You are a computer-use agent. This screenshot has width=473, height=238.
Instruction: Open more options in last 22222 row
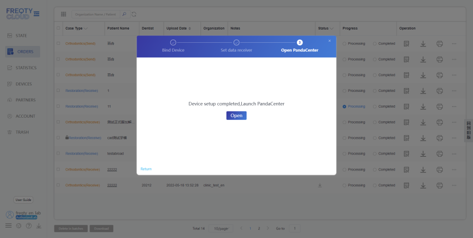454,185
